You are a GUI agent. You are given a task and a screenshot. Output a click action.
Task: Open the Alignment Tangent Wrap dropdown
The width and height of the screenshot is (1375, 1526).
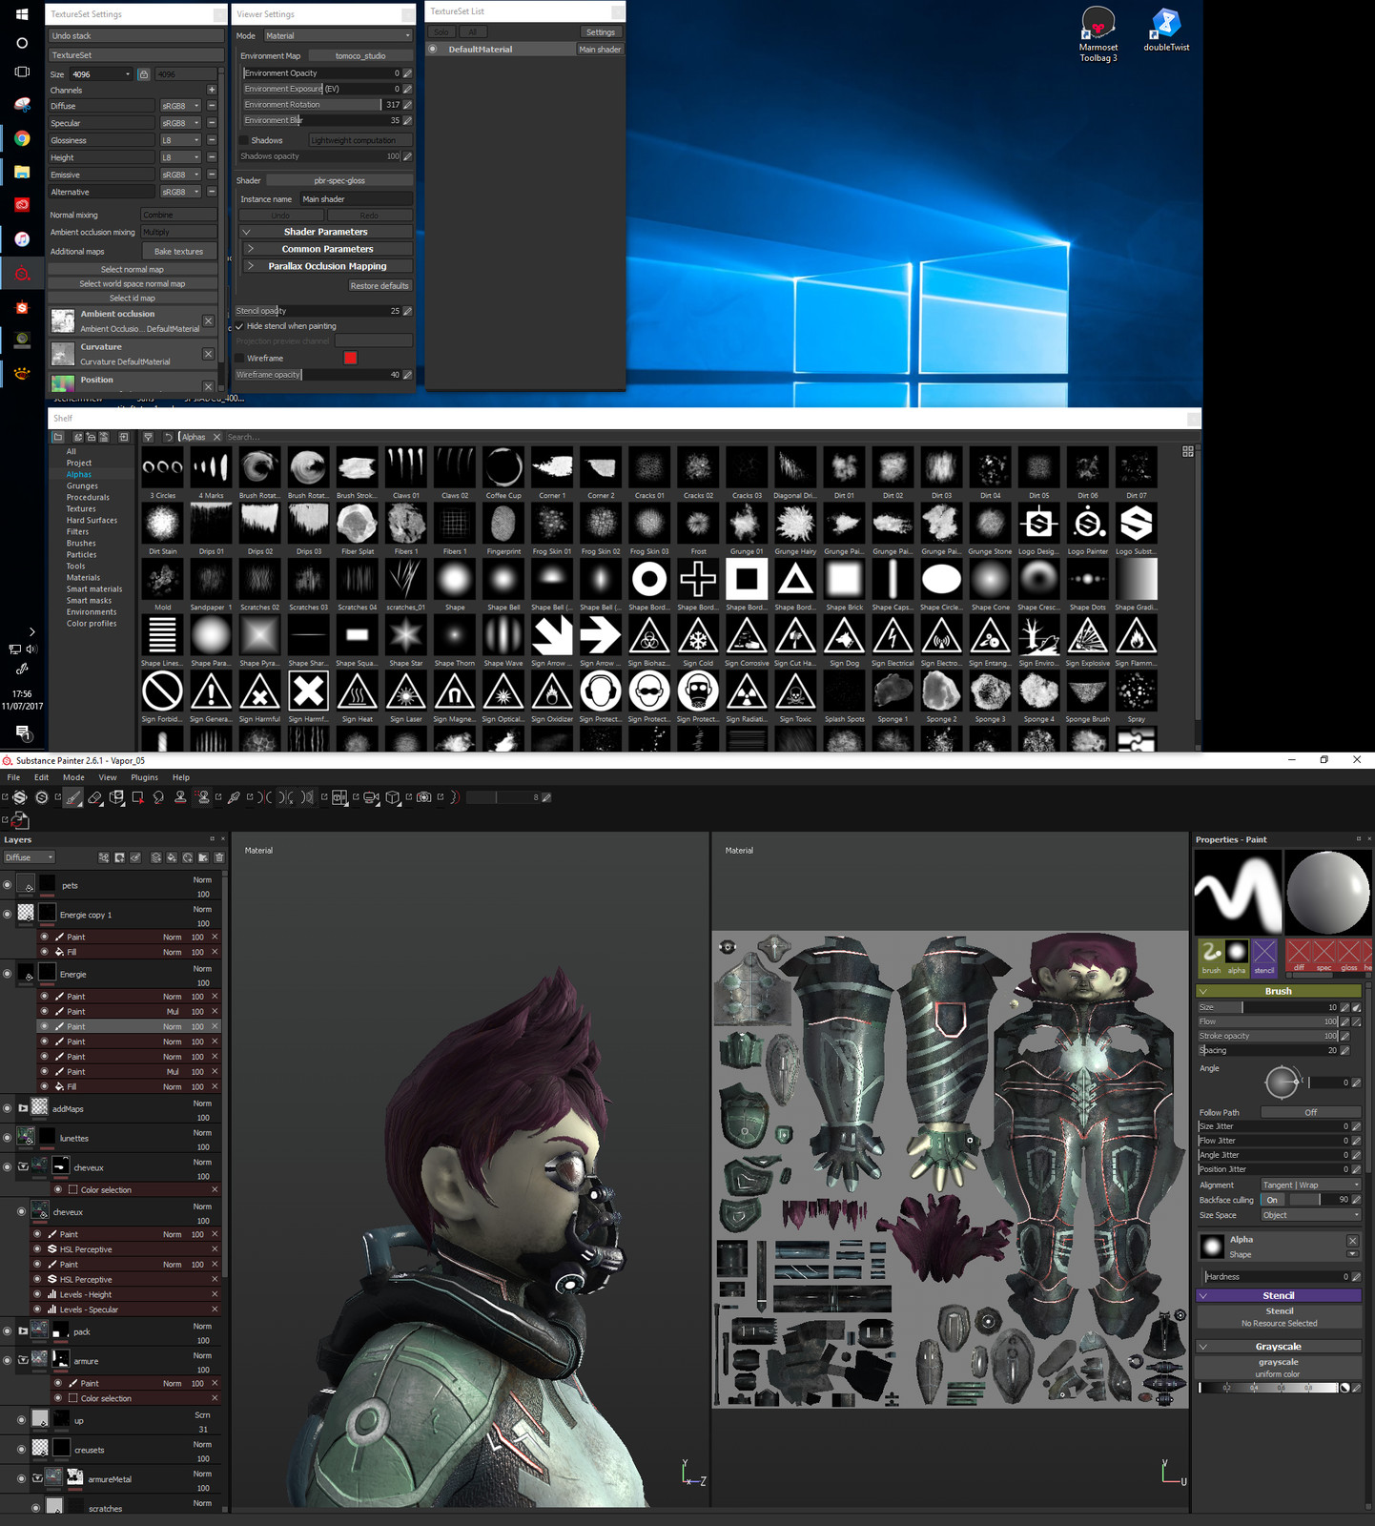point(1310,1185)
